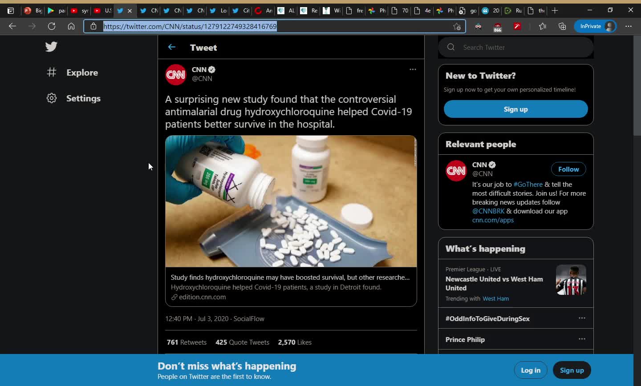Open Newcastle United vs West Ham trend
641x386 pixels.
(494, 283)
